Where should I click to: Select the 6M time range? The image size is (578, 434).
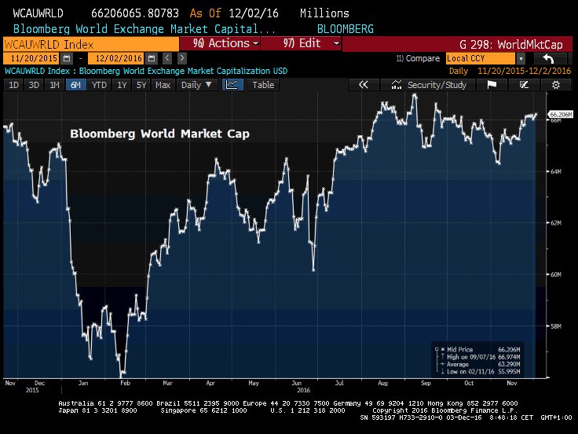[75, 85]
